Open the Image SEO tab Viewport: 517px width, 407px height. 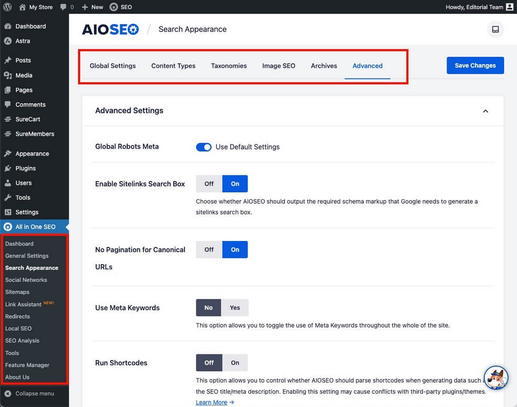coord(279,66)
